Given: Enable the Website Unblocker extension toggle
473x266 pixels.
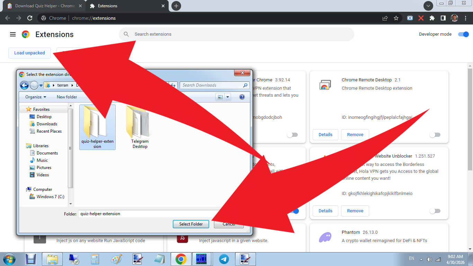Looking at the screenshot, I should (x=435, y=211).
